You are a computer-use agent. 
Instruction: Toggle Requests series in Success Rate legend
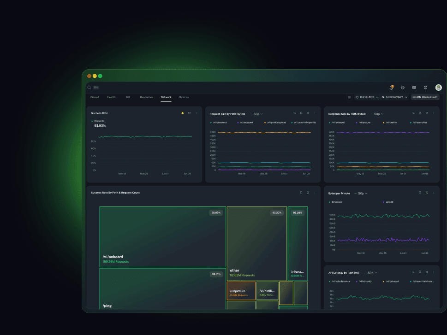pyautogui.click(x=98, y=121)
